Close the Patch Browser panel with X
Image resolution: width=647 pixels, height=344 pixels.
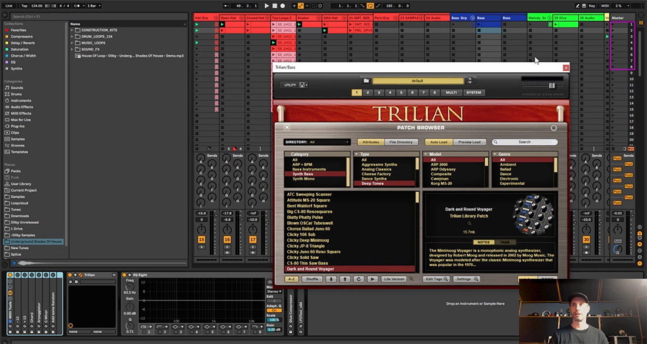[x=287, y=128]
